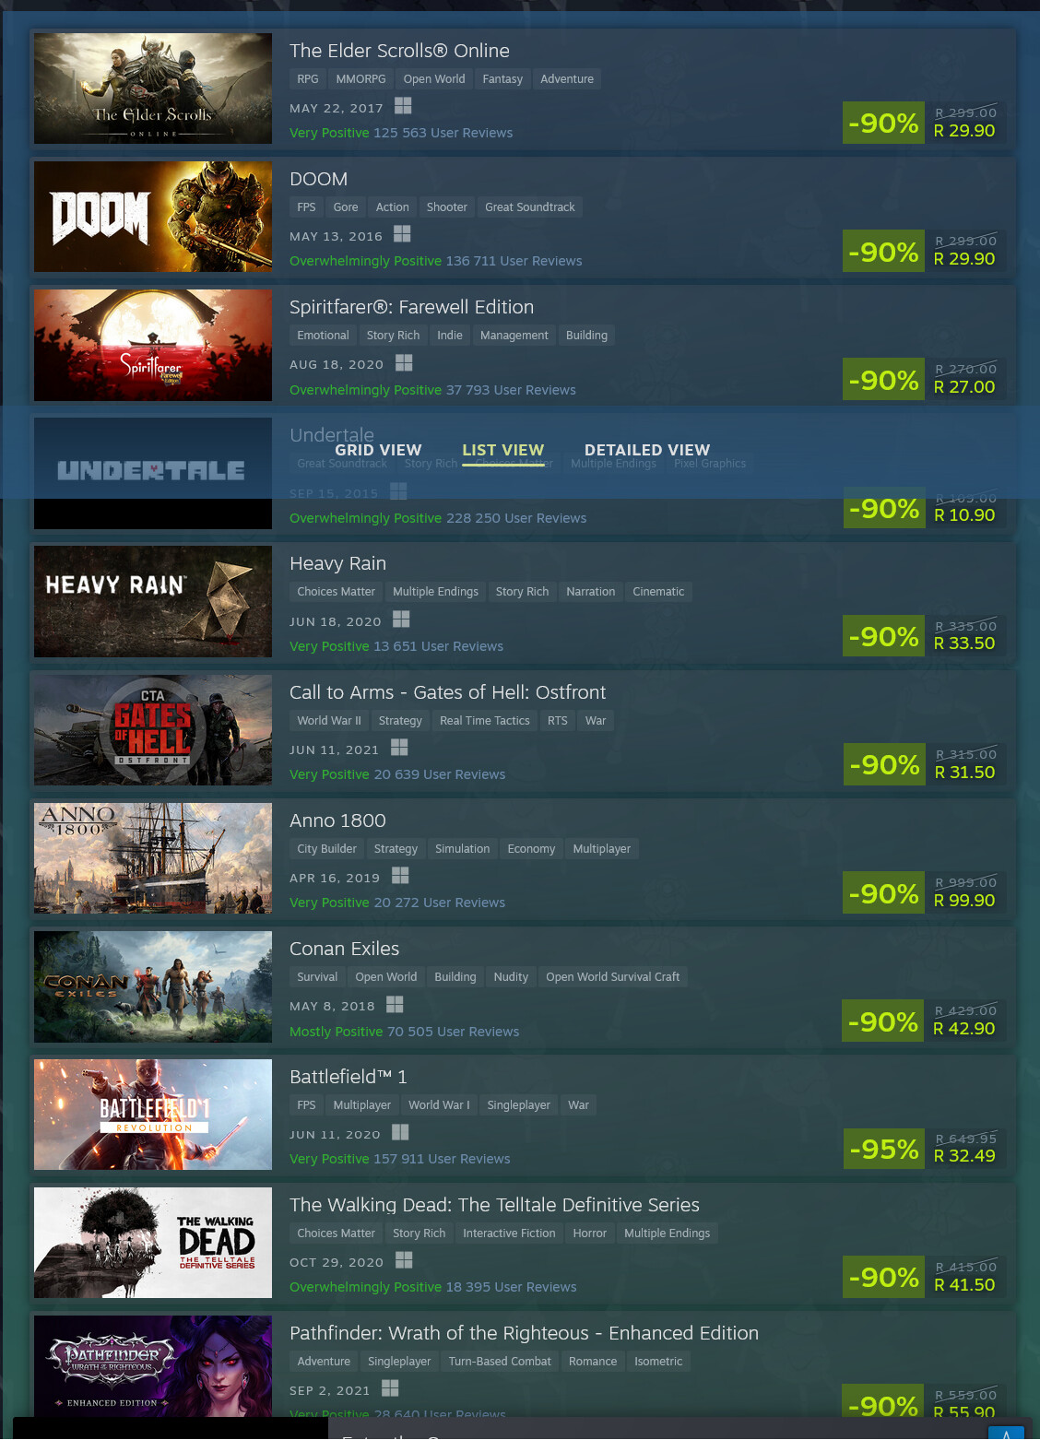Click Windows icon for Spiritfarer Farewell Edition

[404, 362]
